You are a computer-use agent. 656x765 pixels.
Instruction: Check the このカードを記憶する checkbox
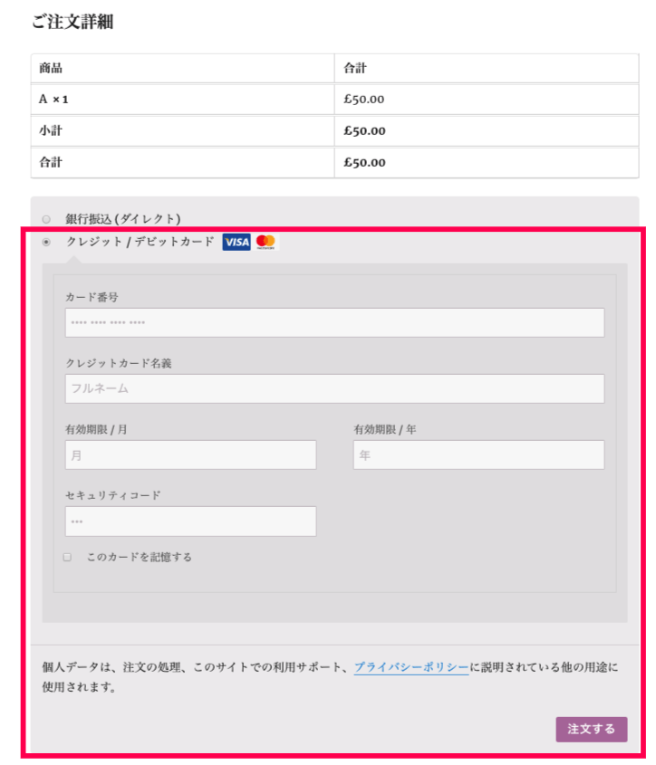click(x=67, y=557)
